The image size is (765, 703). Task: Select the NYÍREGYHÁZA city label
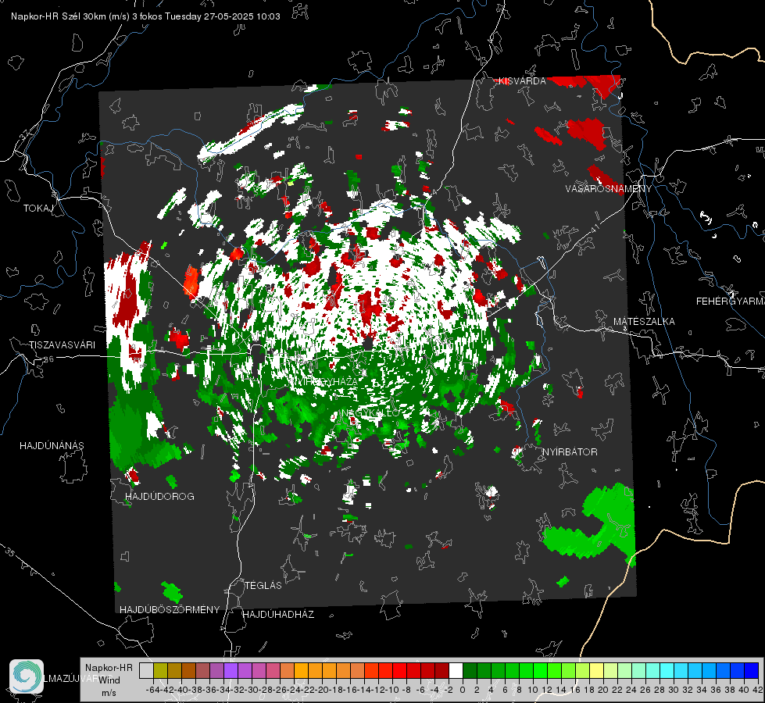(324, 381)
